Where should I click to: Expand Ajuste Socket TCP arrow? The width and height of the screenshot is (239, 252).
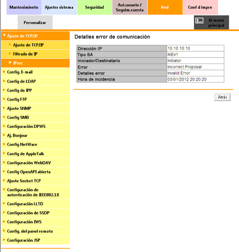[4, 180]
